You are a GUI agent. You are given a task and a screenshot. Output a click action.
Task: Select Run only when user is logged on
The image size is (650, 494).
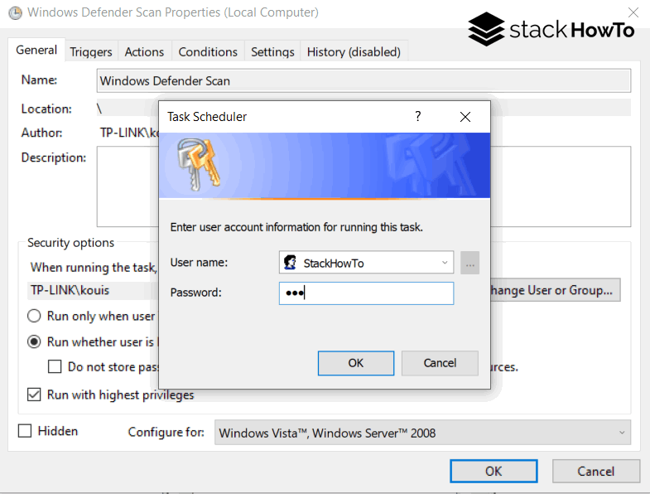[34, 317]
